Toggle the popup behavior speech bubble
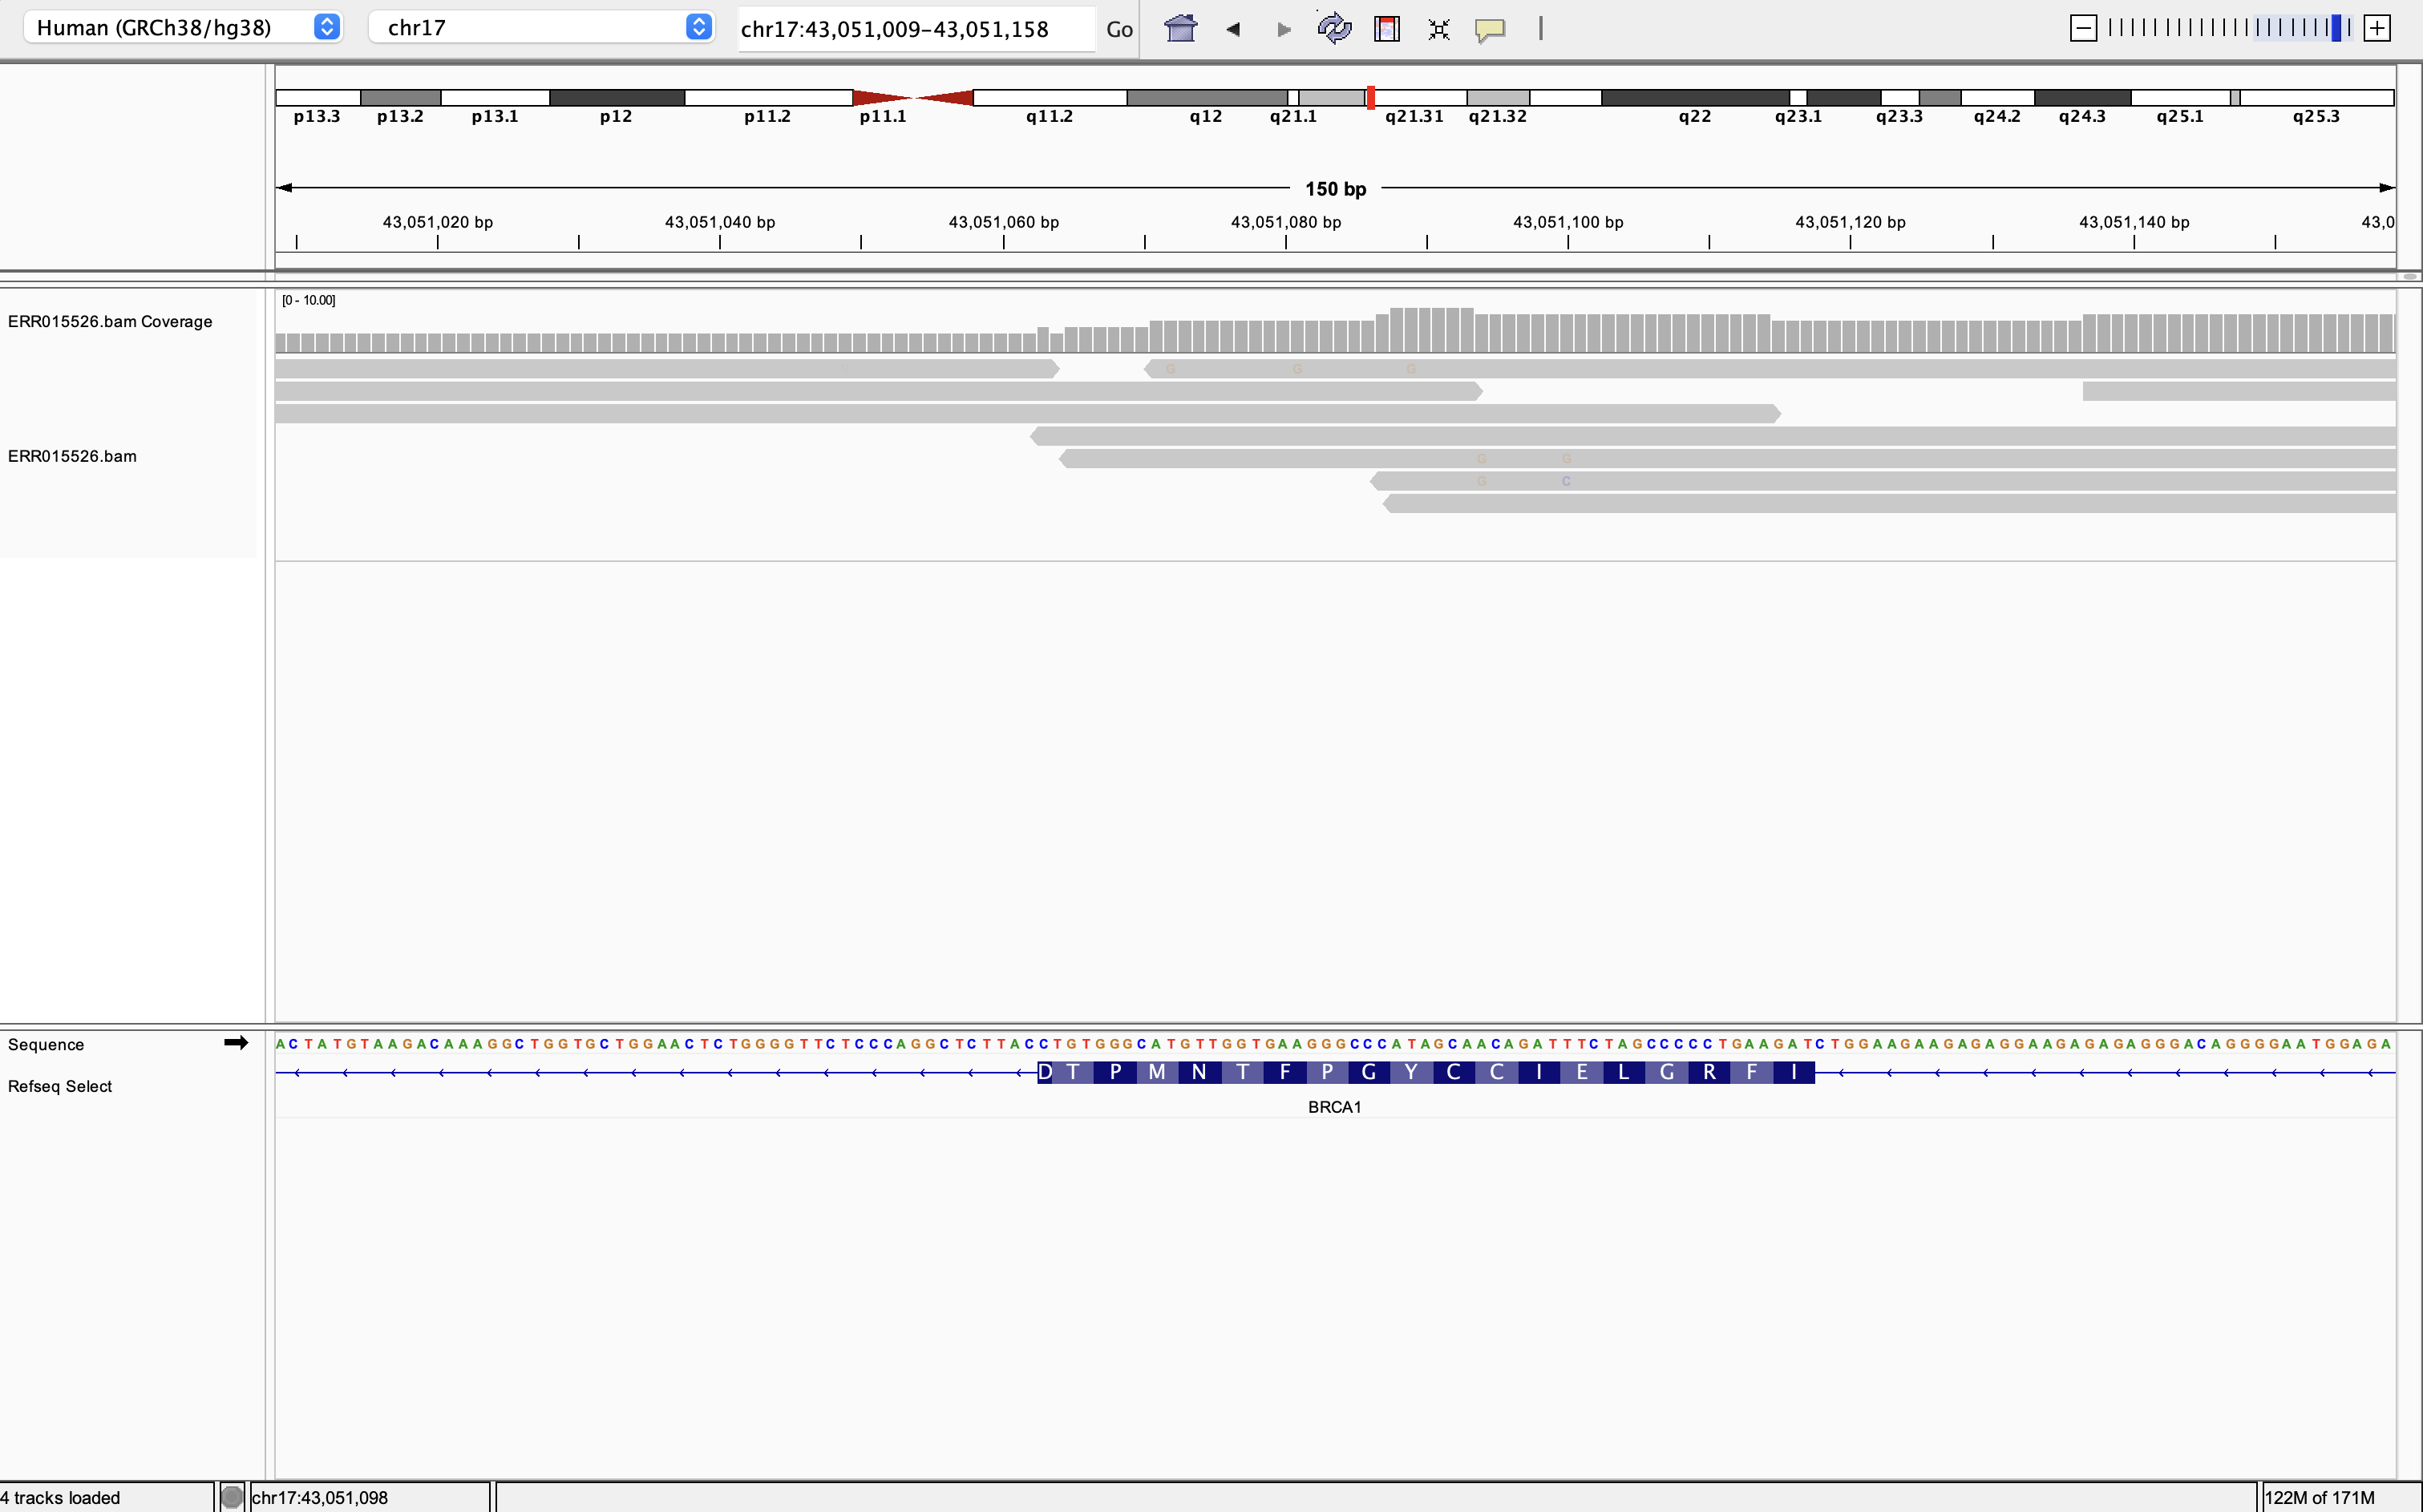Viewport: 2423px width, 1512px height. point(1490,29)
